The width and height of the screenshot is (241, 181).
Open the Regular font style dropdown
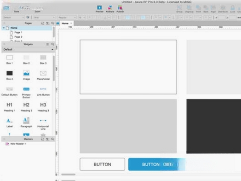tap(67, 18)
